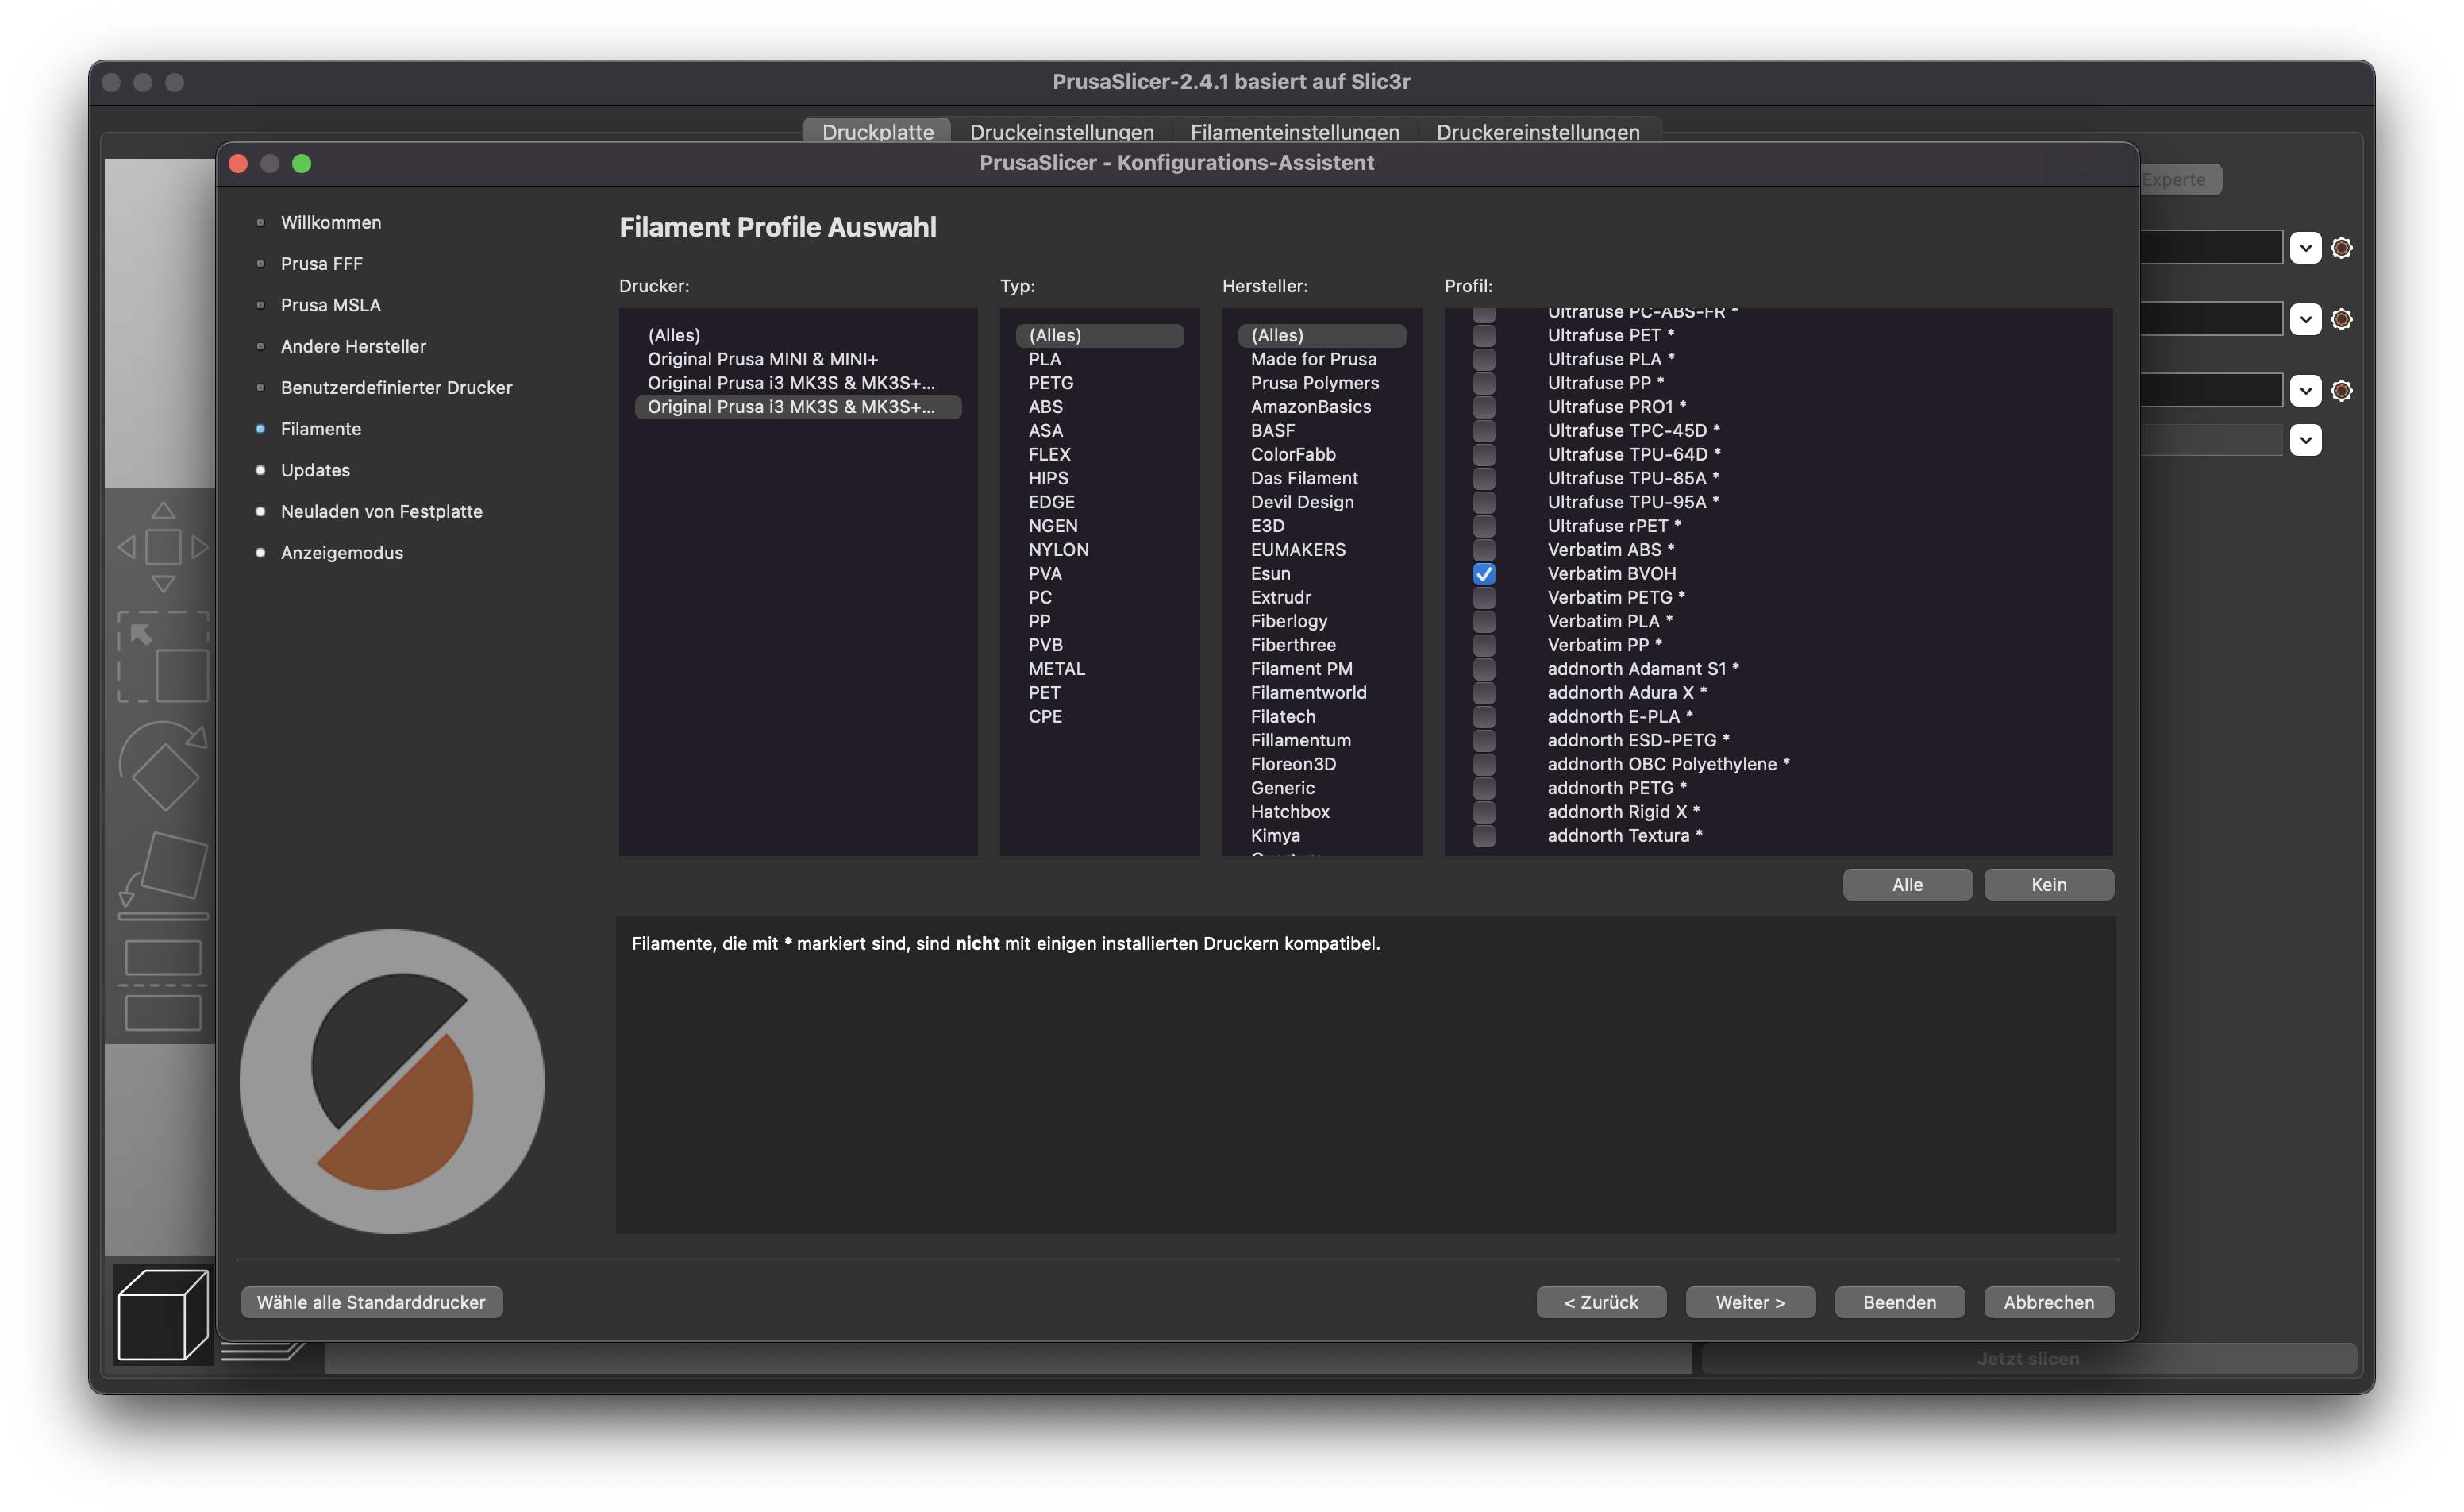Select ColorFabb manufacturer
The image size is (2464, 1512).
coord(1321,454)
